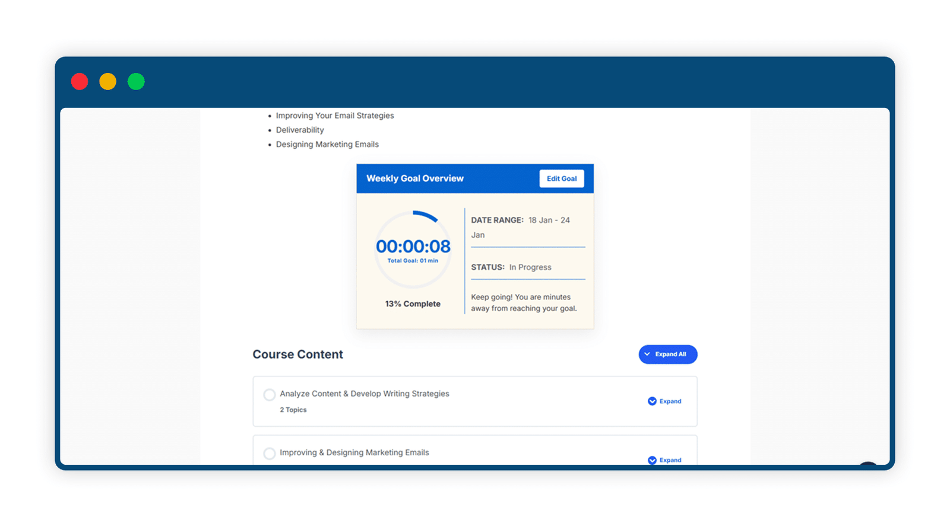Click the dark chat bubble icon at bottom right
Viewport: 950px width, 527px height.
click(x=868, y=464)
